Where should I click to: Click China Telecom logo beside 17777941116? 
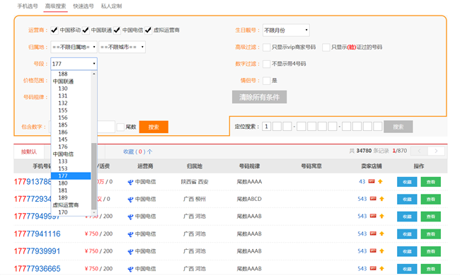coord(130,234)
